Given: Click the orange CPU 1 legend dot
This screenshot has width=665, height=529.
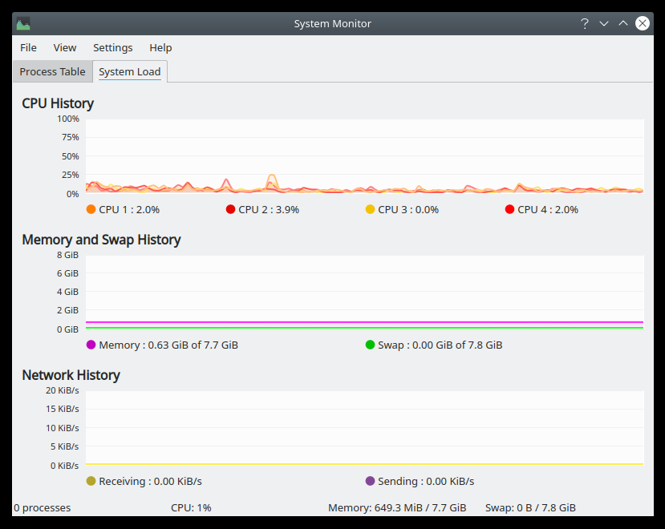Looking at the screenshot, I should pos(90,209).
